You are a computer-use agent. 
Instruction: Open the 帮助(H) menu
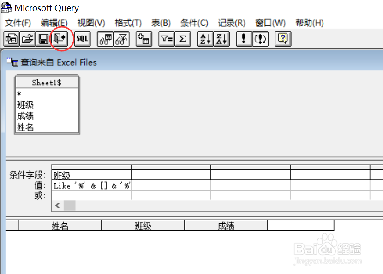[x=310, y=23]
